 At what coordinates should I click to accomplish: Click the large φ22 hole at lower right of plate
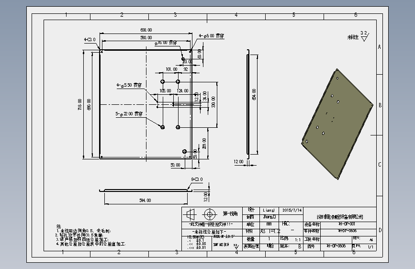click(184, 151)
